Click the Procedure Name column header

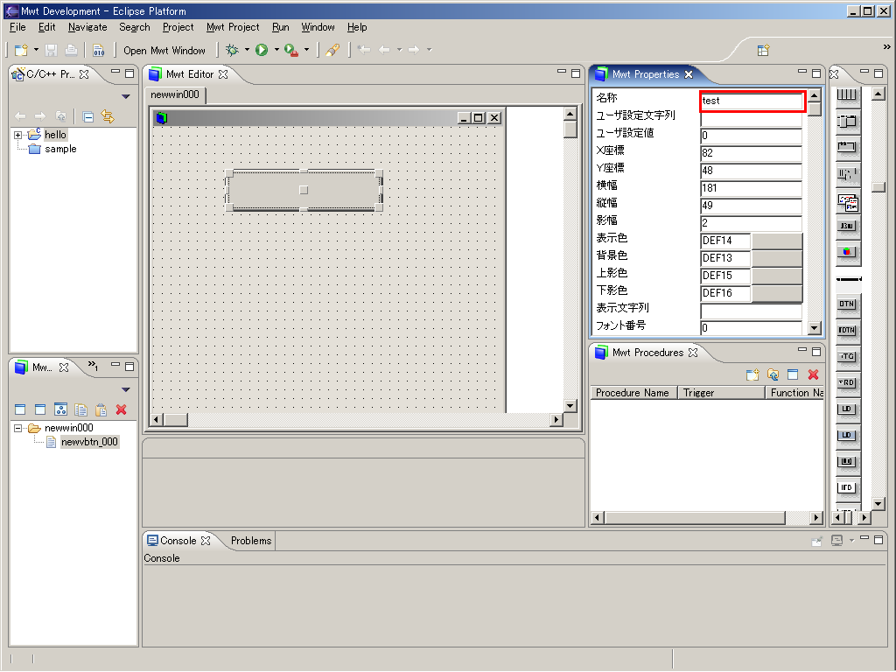click(633, 393)
